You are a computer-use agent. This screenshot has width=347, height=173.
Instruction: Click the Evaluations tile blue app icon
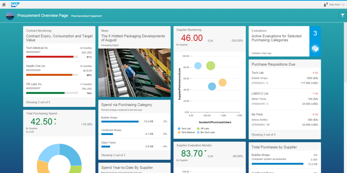(315, 49)
